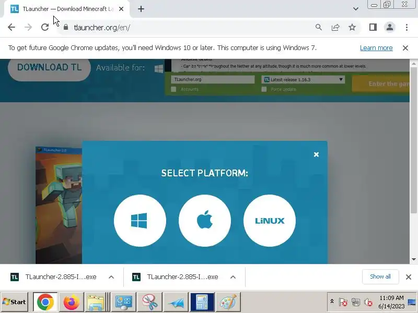Open Windows Explorer from the taskbar
The width and height of the screenshot is (418, 313).
96,302
